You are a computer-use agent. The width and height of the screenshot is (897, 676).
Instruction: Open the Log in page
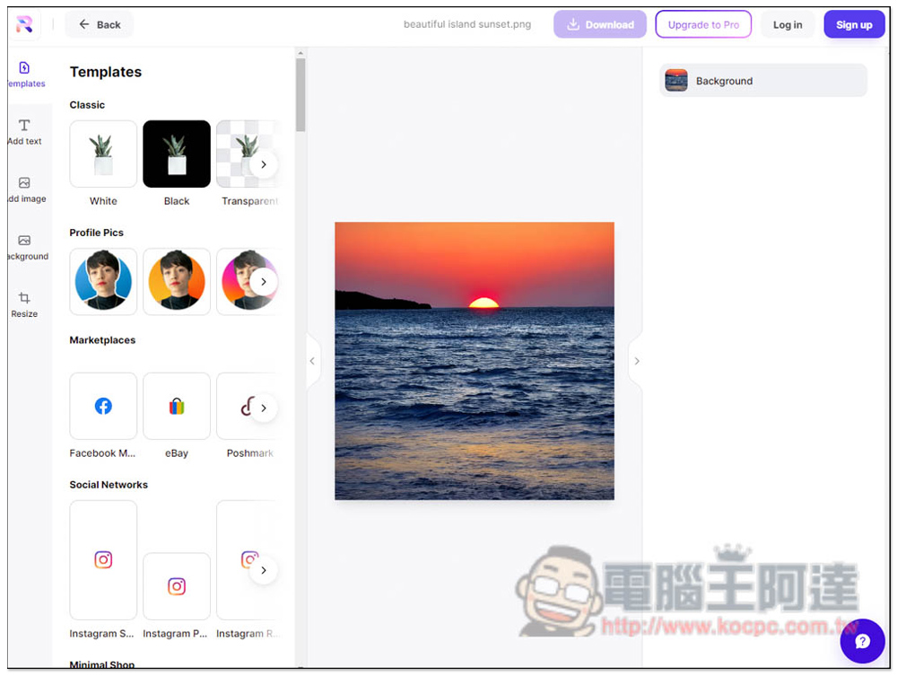[788, 24]
